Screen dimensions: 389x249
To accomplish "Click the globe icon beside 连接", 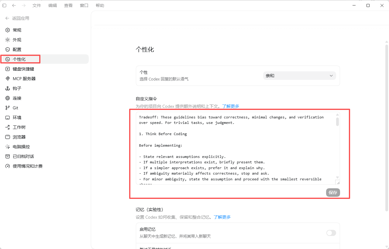I will (x=8, y=98).
